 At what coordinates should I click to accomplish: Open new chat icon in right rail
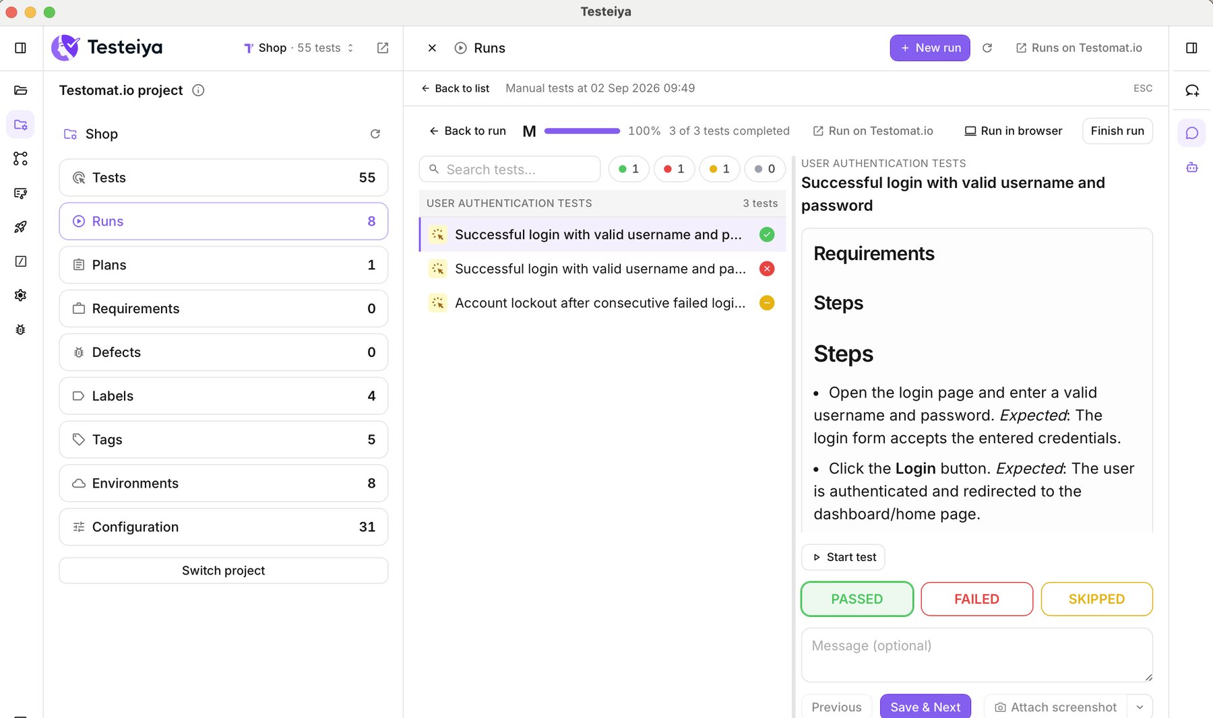point(1191,90)
